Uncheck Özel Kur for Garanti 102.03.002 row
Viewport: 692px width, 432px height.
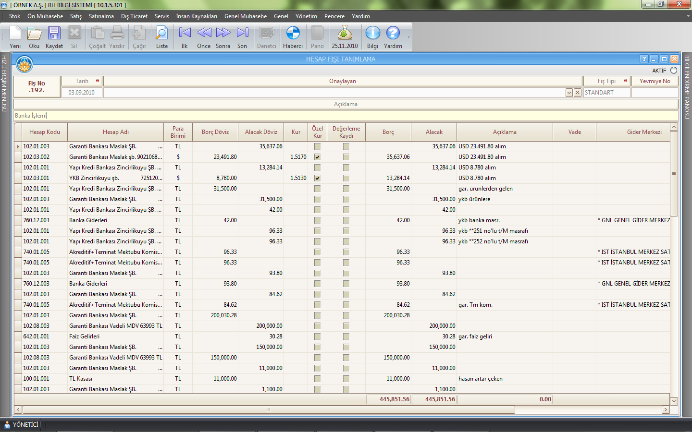click(x=317, y=157)
